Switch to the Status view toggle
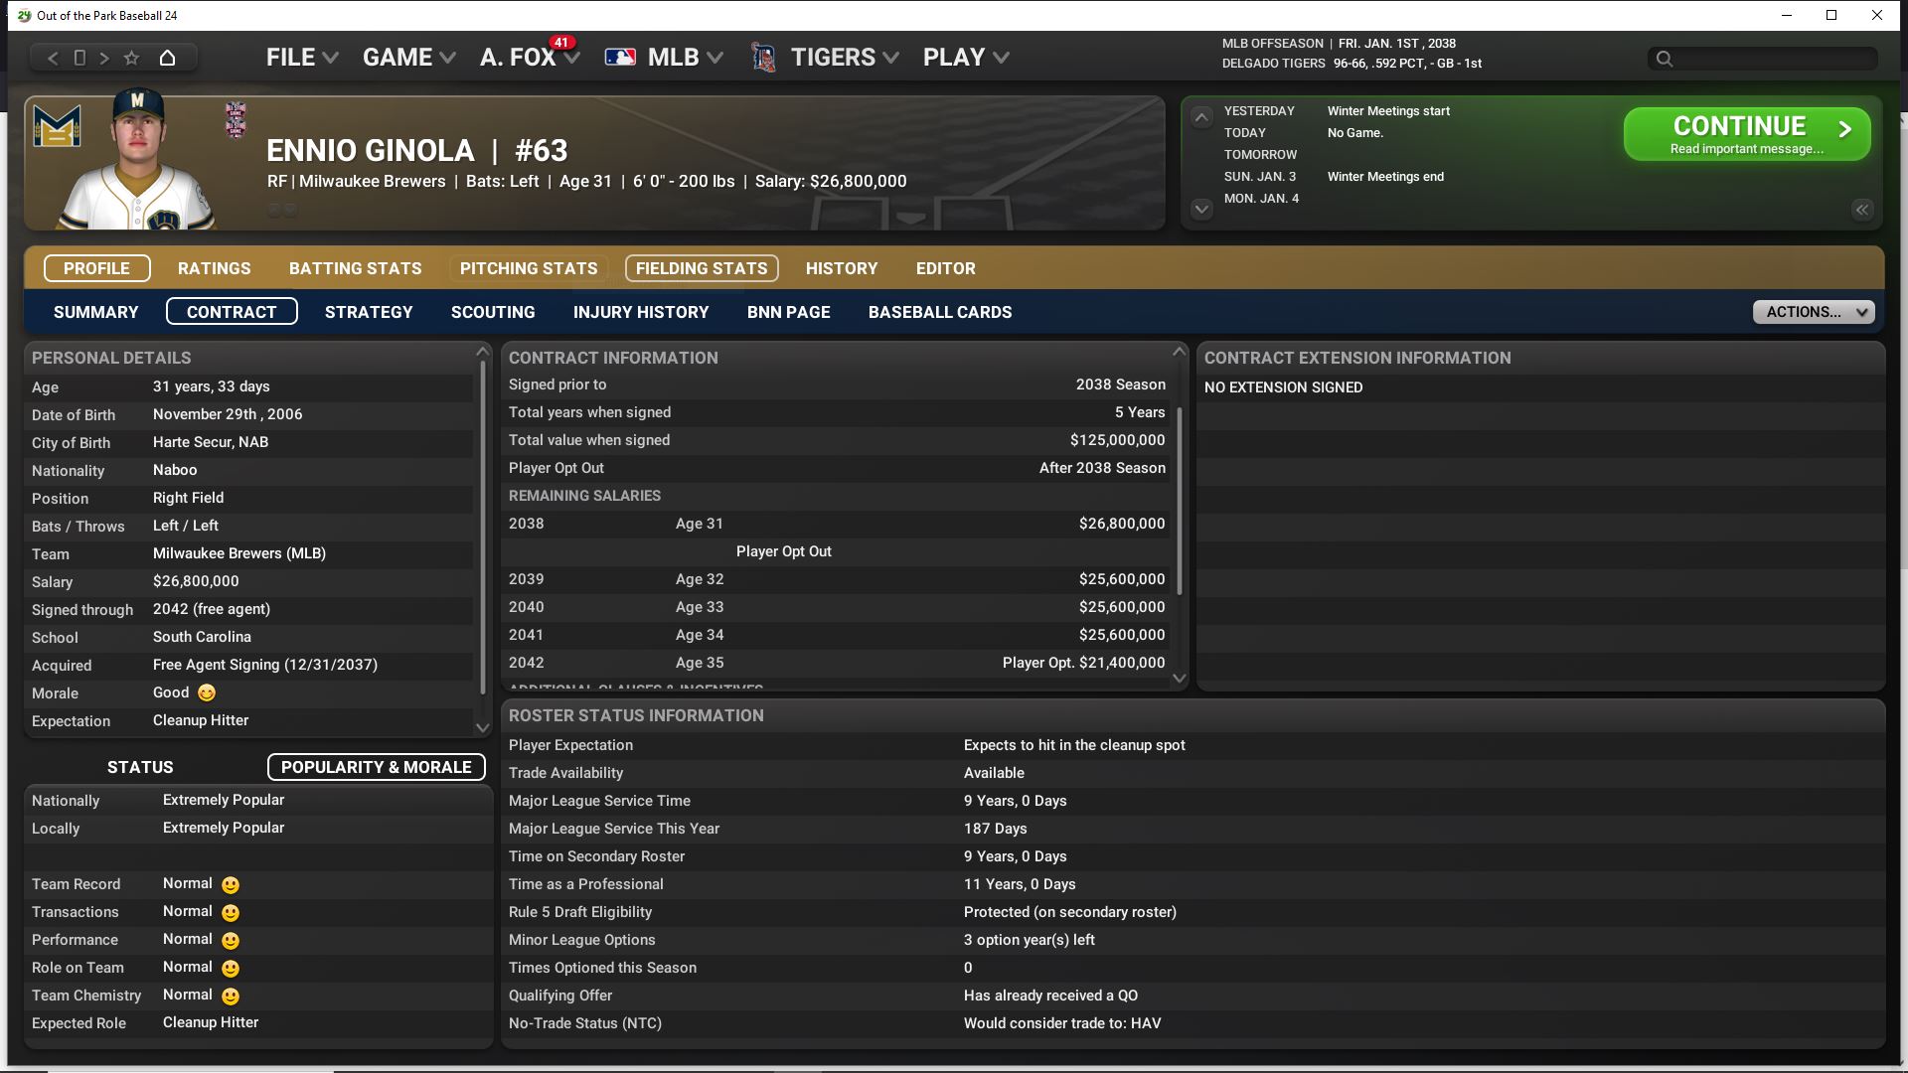 (140, 767)
